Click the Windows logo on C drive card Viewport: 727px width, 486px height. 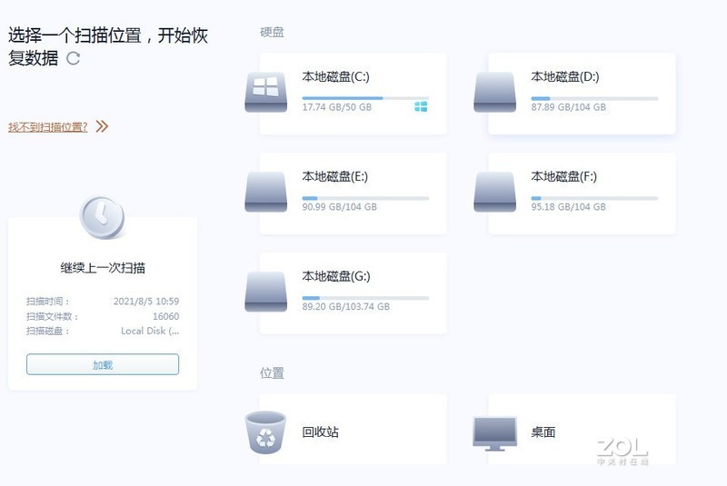[x=421, y=106]
